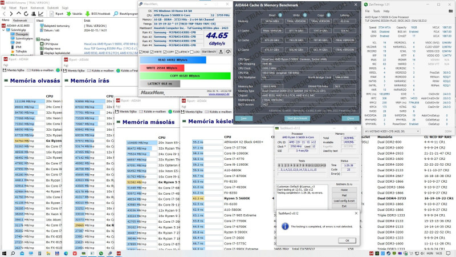Image resolution: width=456 pixels, height=257 pixels.
Task: Open File menu in ZenTimings
Action: coord(367,11)
